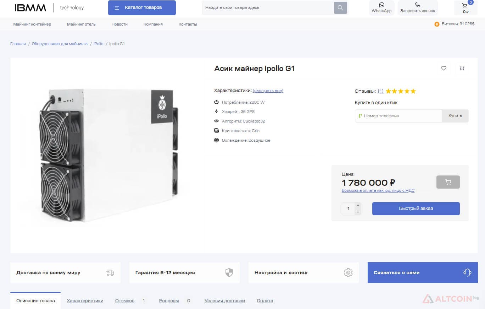Click the headset support icon
Screen dimensions: 485x309
pos(467,273)
